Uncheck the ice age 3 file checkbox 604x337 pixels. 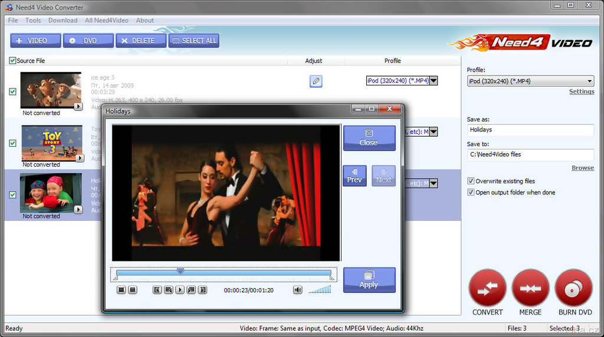tap(13, 91)
